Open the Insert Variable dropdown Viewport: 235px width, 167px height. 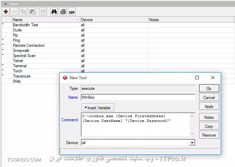(98, 108)
